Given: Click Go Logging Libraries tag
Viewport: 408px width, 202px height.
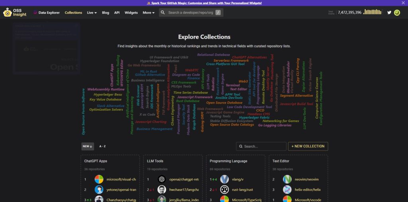Looking at the screenshot, I should click(275, 125).
